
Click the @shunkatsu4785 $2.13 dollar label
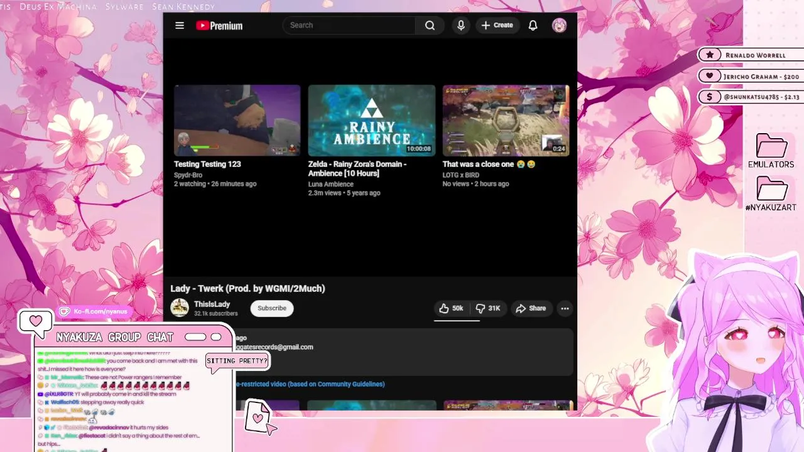751,97
